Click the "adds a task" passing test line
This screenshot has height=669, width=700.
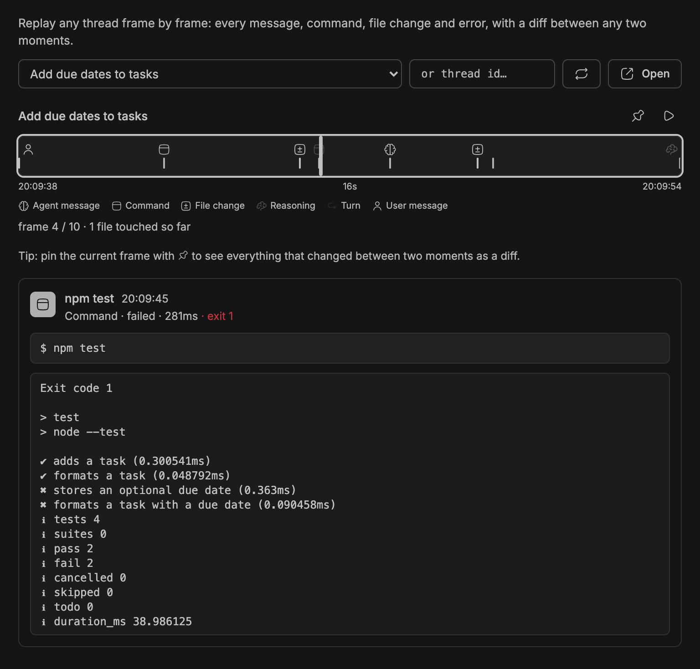[125, 461]
